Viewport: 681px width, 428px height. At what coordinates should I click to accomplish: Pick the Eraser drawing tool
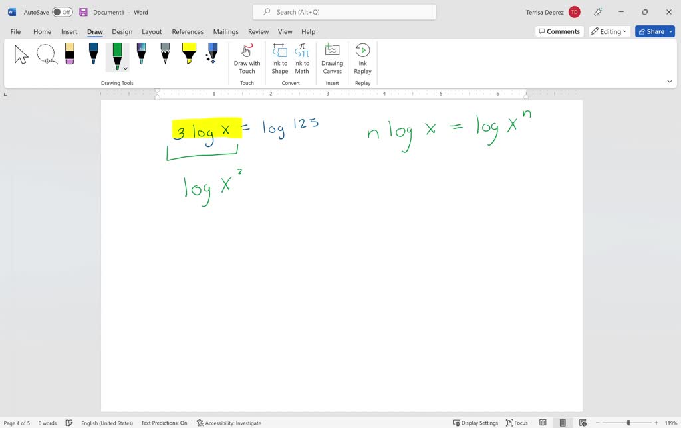tap(69, 54)
